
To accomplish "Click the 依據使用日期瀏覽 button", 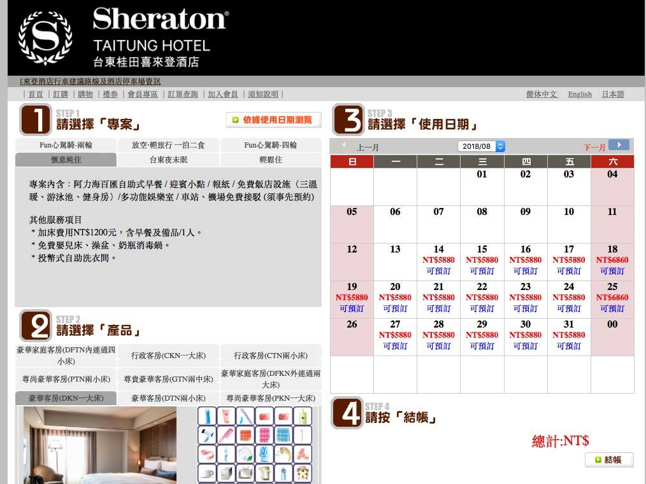I will click(x=273, y=120).
